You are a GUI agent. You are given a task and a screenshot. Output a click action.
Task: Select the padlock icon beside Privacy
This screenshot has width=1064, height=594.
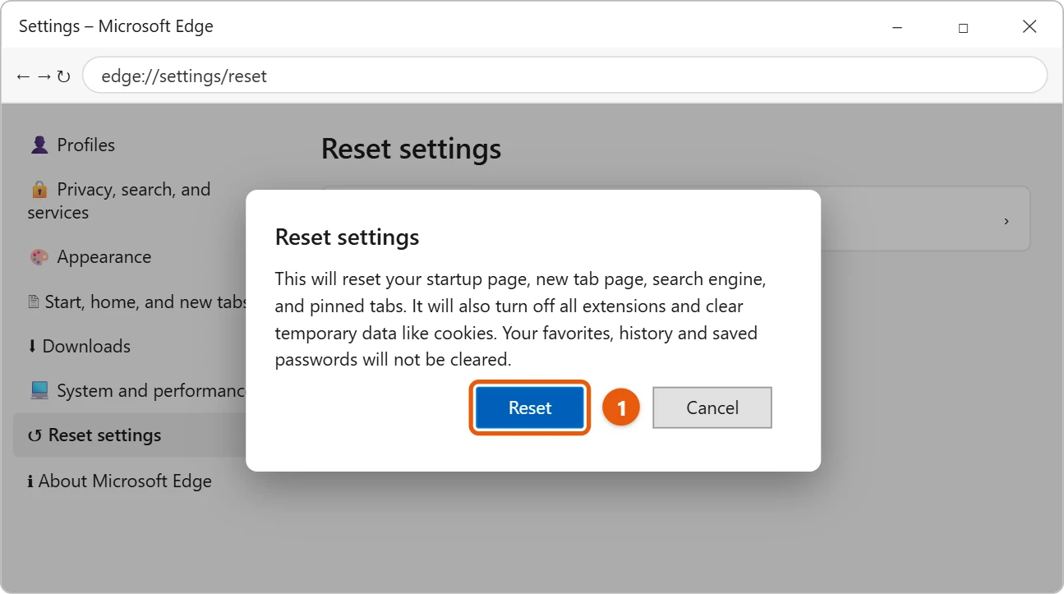(x=39, y=190)
